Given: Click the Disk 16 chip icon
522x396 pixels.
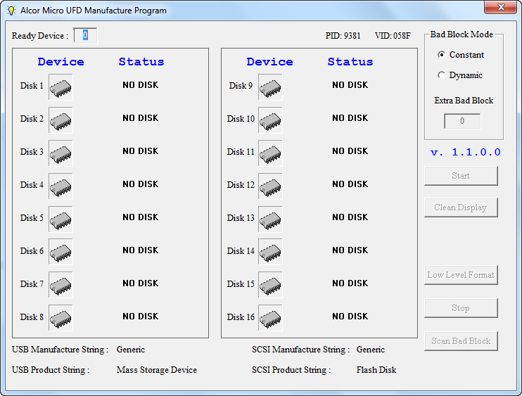Looking at the screenshot, I should [x=270, y=318].
